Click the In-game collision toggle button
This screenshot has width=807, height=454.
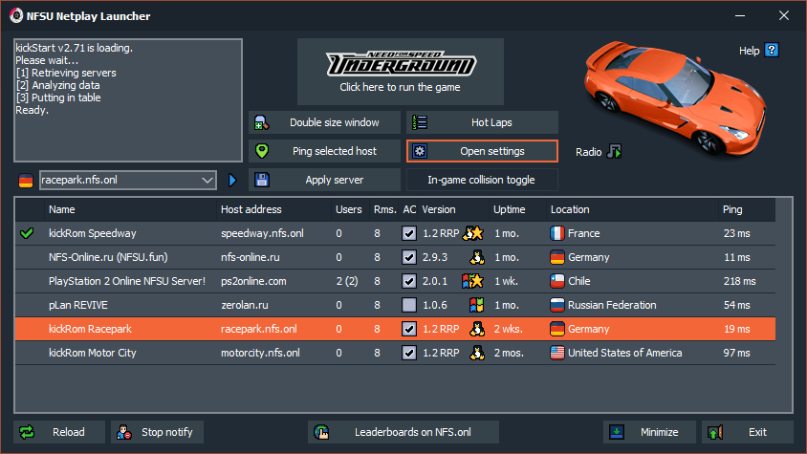coord(482,180)
